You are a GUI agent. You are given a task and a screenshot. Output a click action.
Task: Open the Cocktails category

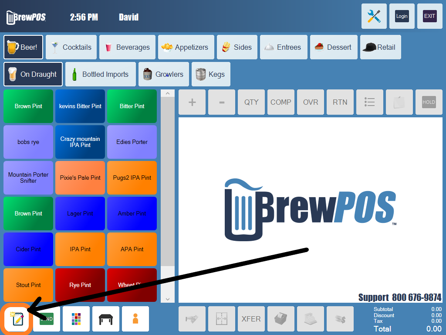[71, 47]
